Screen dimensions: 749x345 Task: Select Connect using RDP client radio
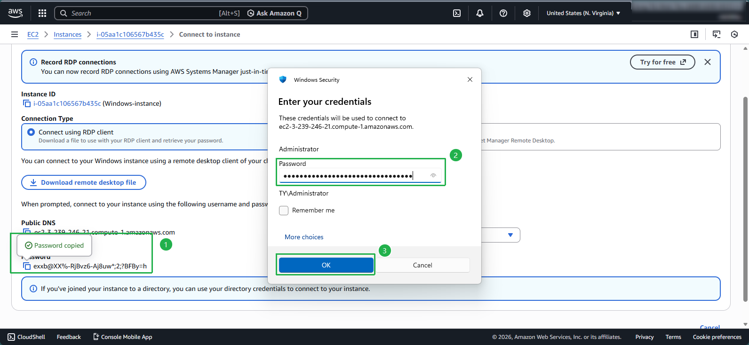coord(31,132)
